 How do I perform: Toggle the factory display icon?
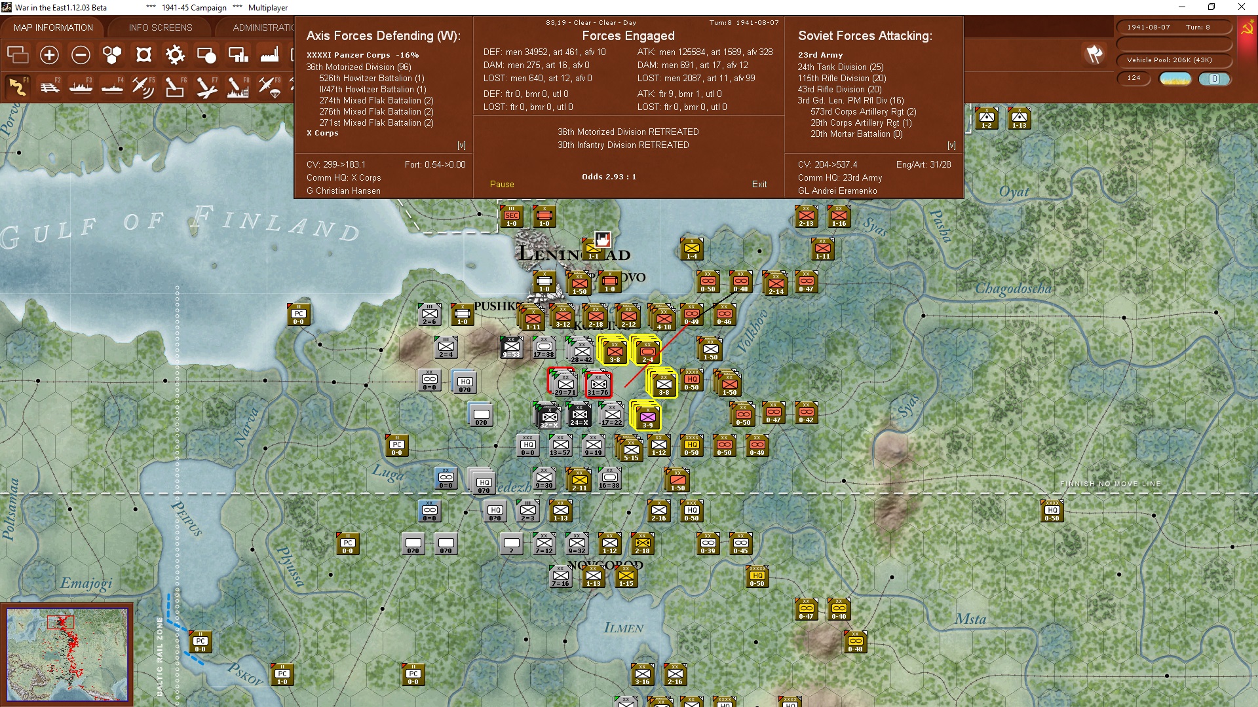tap(269, 55)
